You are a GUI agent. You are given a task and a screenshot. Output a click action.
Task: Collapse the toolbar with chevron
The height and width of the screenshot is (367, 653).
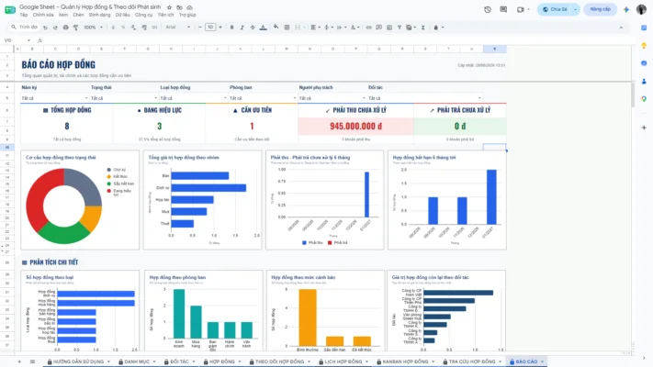point(621,28)
